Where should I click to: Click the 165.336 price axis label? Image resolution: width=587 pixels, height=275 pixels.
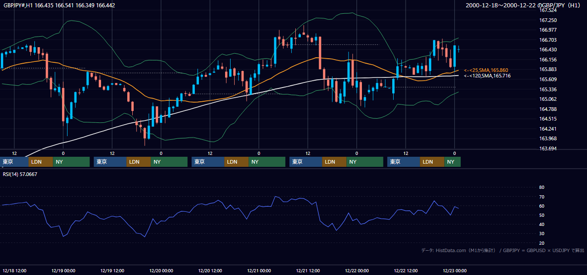coord(547,89)
